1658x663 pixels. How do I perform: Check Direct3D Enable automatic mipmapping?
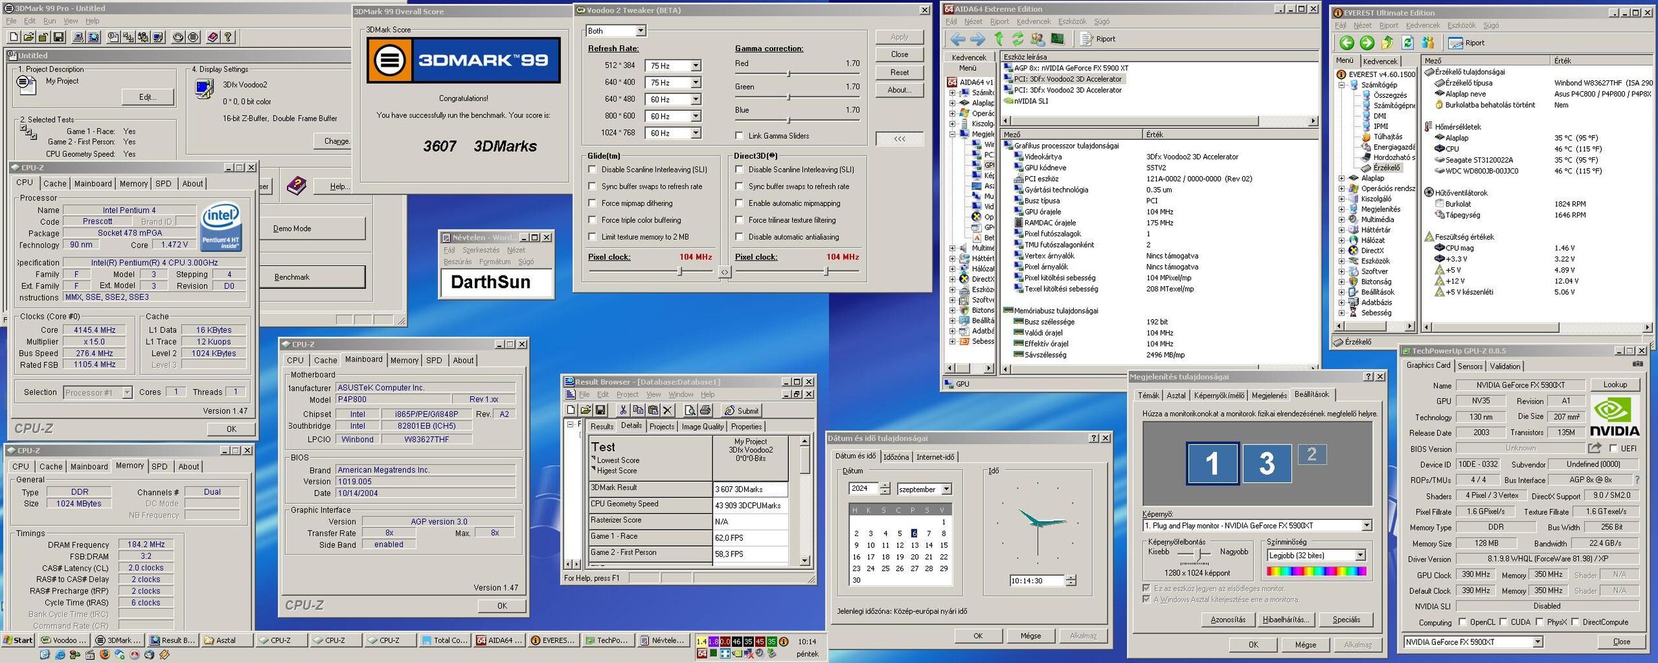click(x=739, y=203)
